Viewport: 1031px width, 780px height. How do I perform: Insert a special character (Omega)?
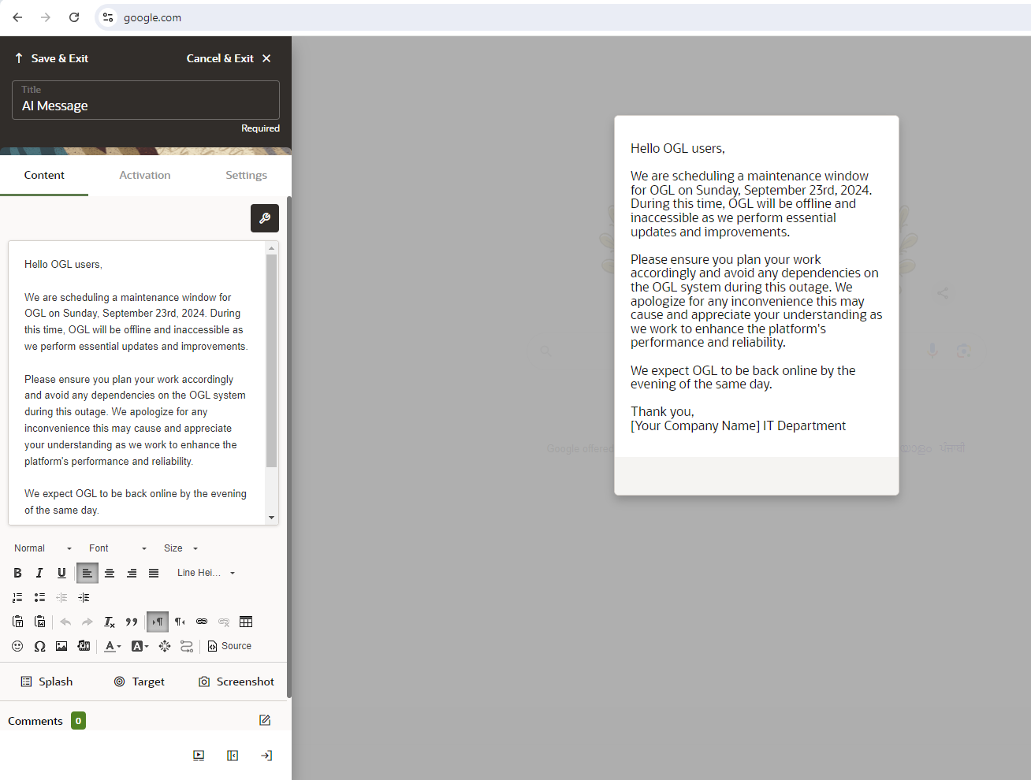(x=39, y=646)
